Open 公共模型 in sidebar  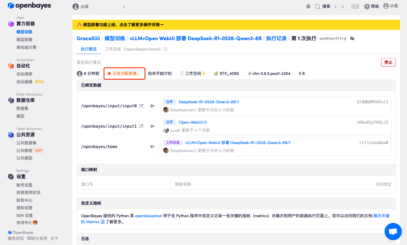[x=24, y=158]
